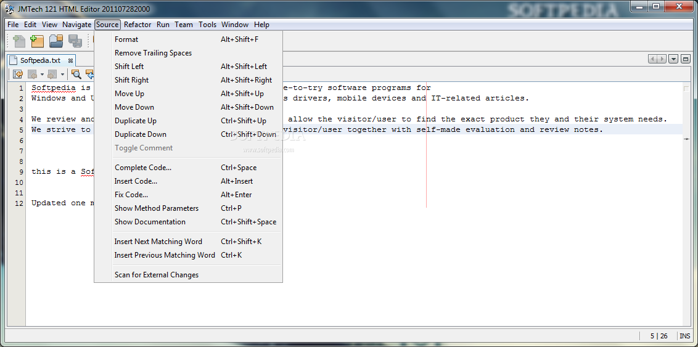Maximize the editor window button
The image size is (698, 347).
pyautogui.click(x=685, y=59)
